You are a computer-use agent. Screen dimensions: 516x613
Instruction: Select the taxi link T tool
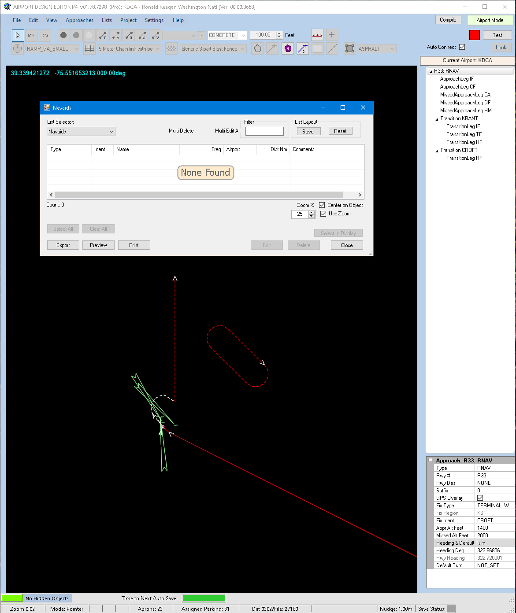102,35
